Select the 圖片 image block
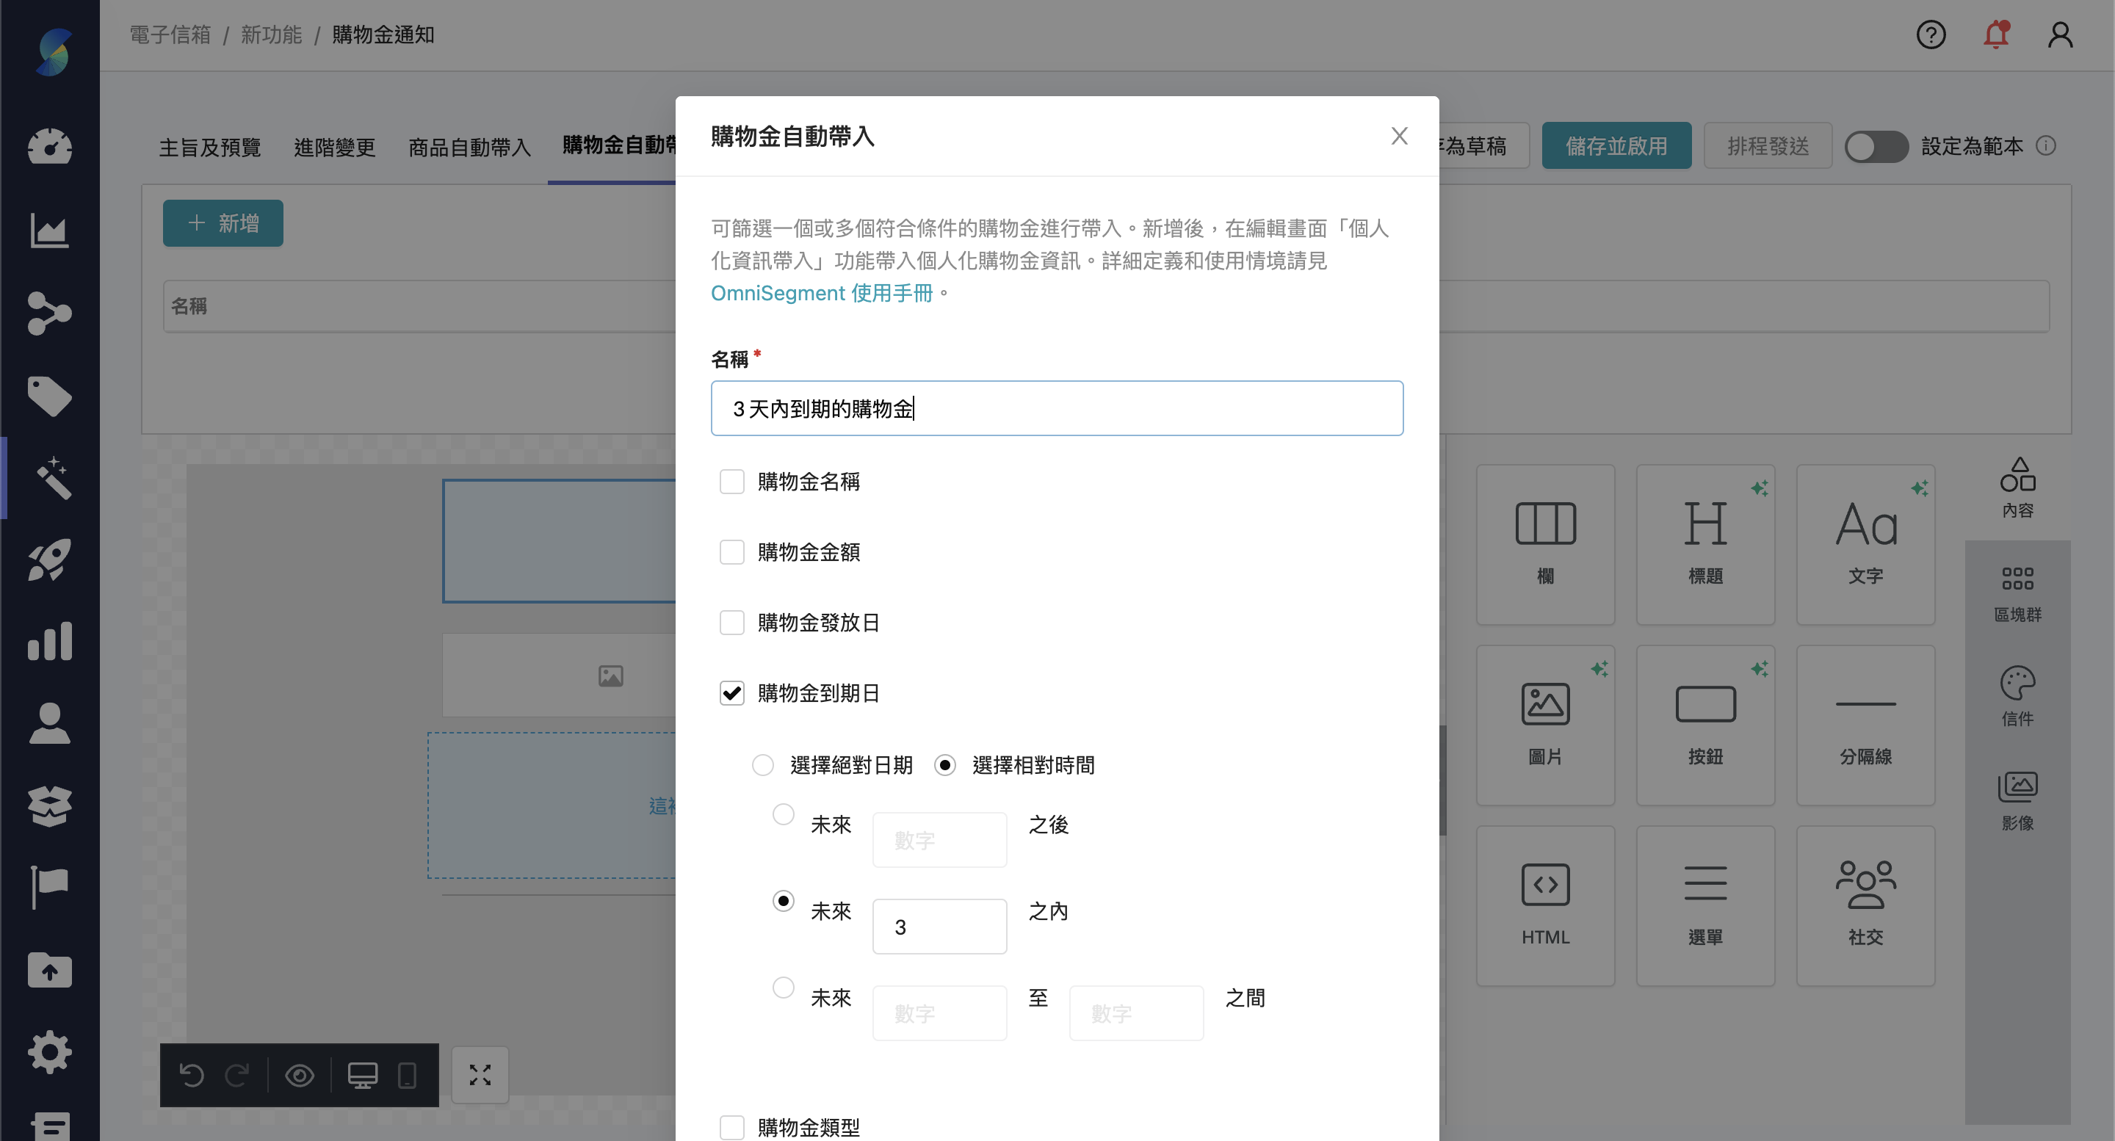2115x1141 pixels. coord(1544,722)
